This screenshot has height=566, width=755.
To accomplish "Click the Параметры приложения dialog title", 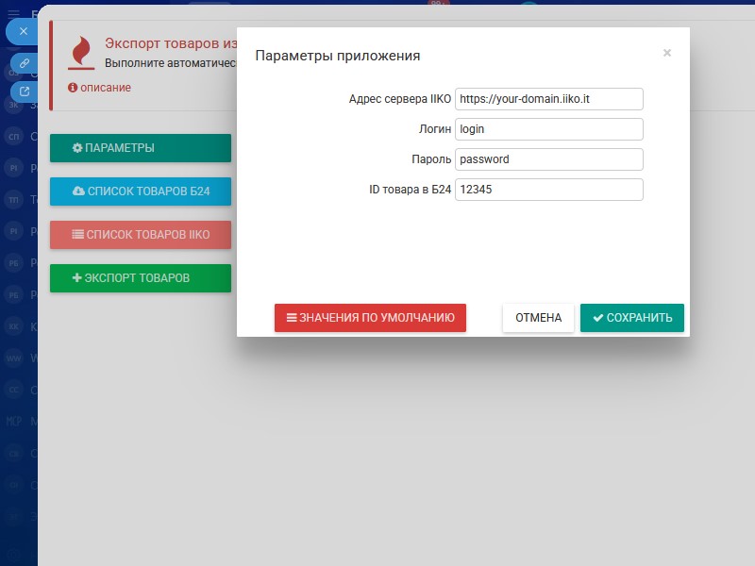I will 338,56.
